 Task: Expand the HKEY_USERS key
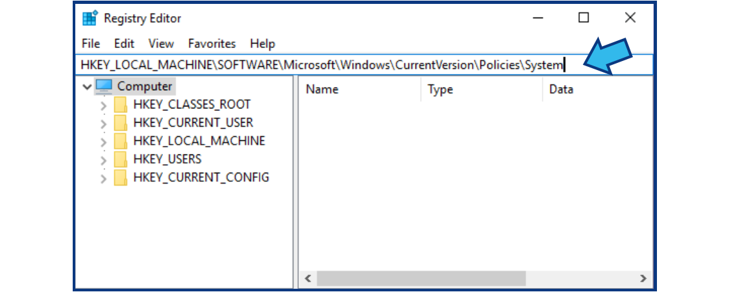coord(103,160)
